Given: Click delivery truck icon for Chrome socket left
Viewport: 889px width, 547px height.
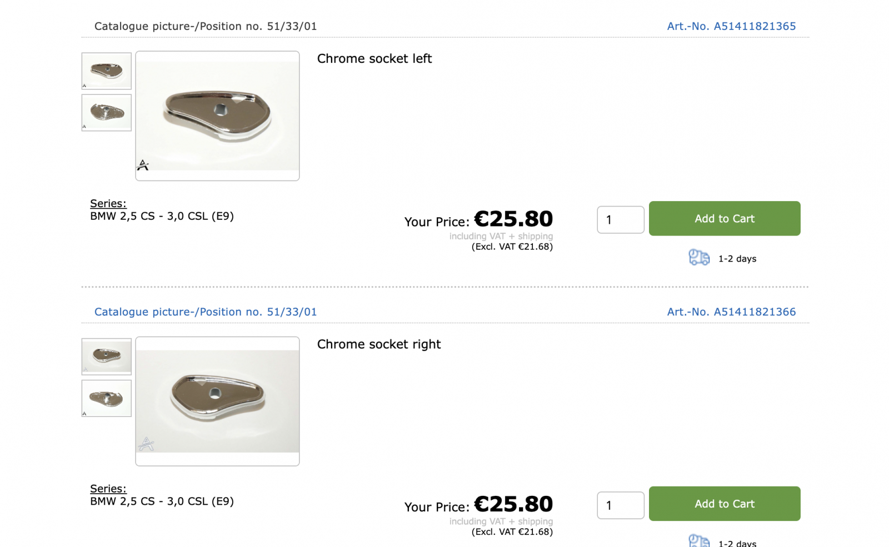Looking at the screenshot, I should click(x=699, y=258).
